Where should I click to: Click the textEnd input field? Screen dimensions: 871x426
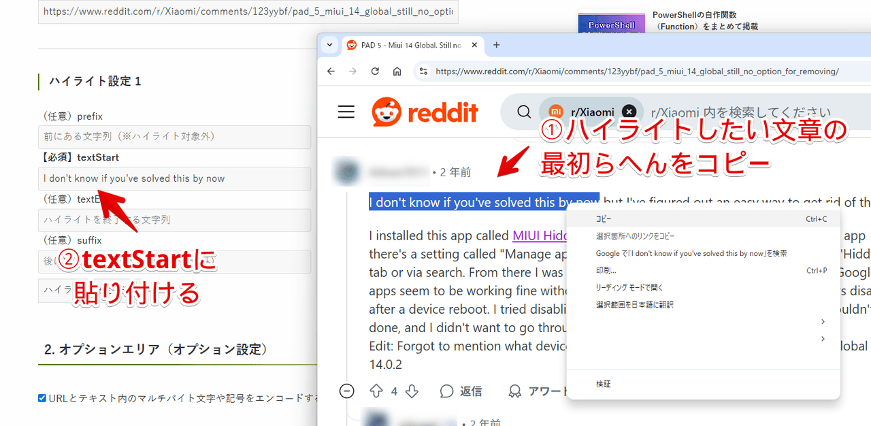175,220
